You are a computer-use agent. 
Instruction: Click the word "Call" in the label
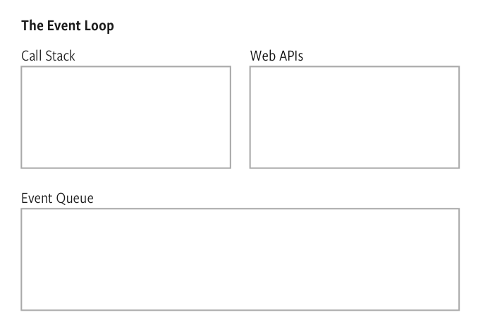coord(32,56)
